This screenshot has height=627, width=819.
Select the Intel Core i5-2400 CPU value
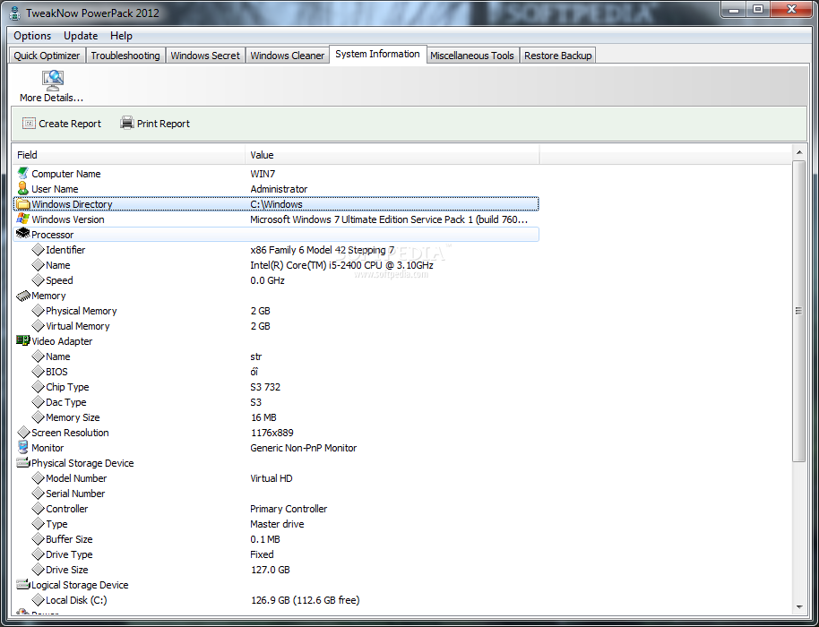341,265
